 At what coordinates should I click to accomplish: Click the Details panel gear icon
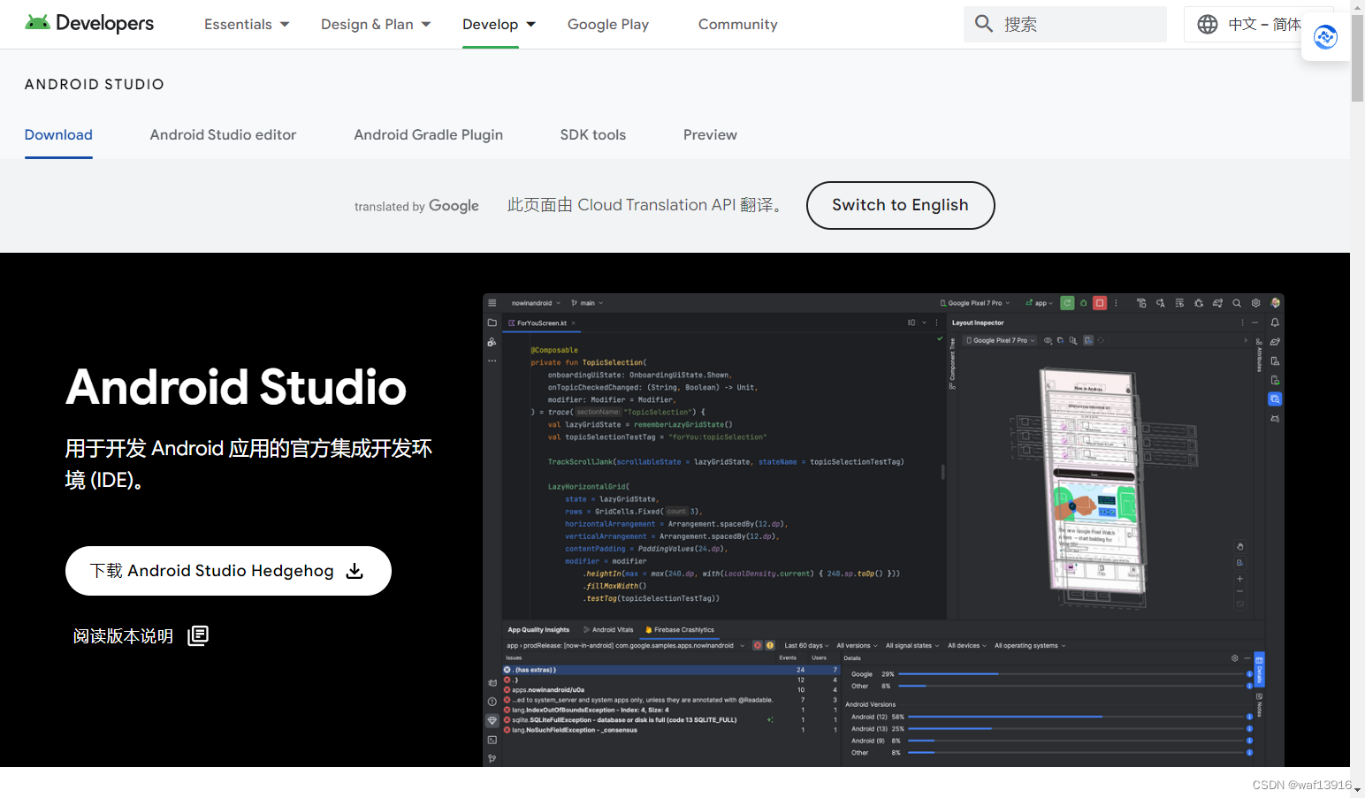1235,658
